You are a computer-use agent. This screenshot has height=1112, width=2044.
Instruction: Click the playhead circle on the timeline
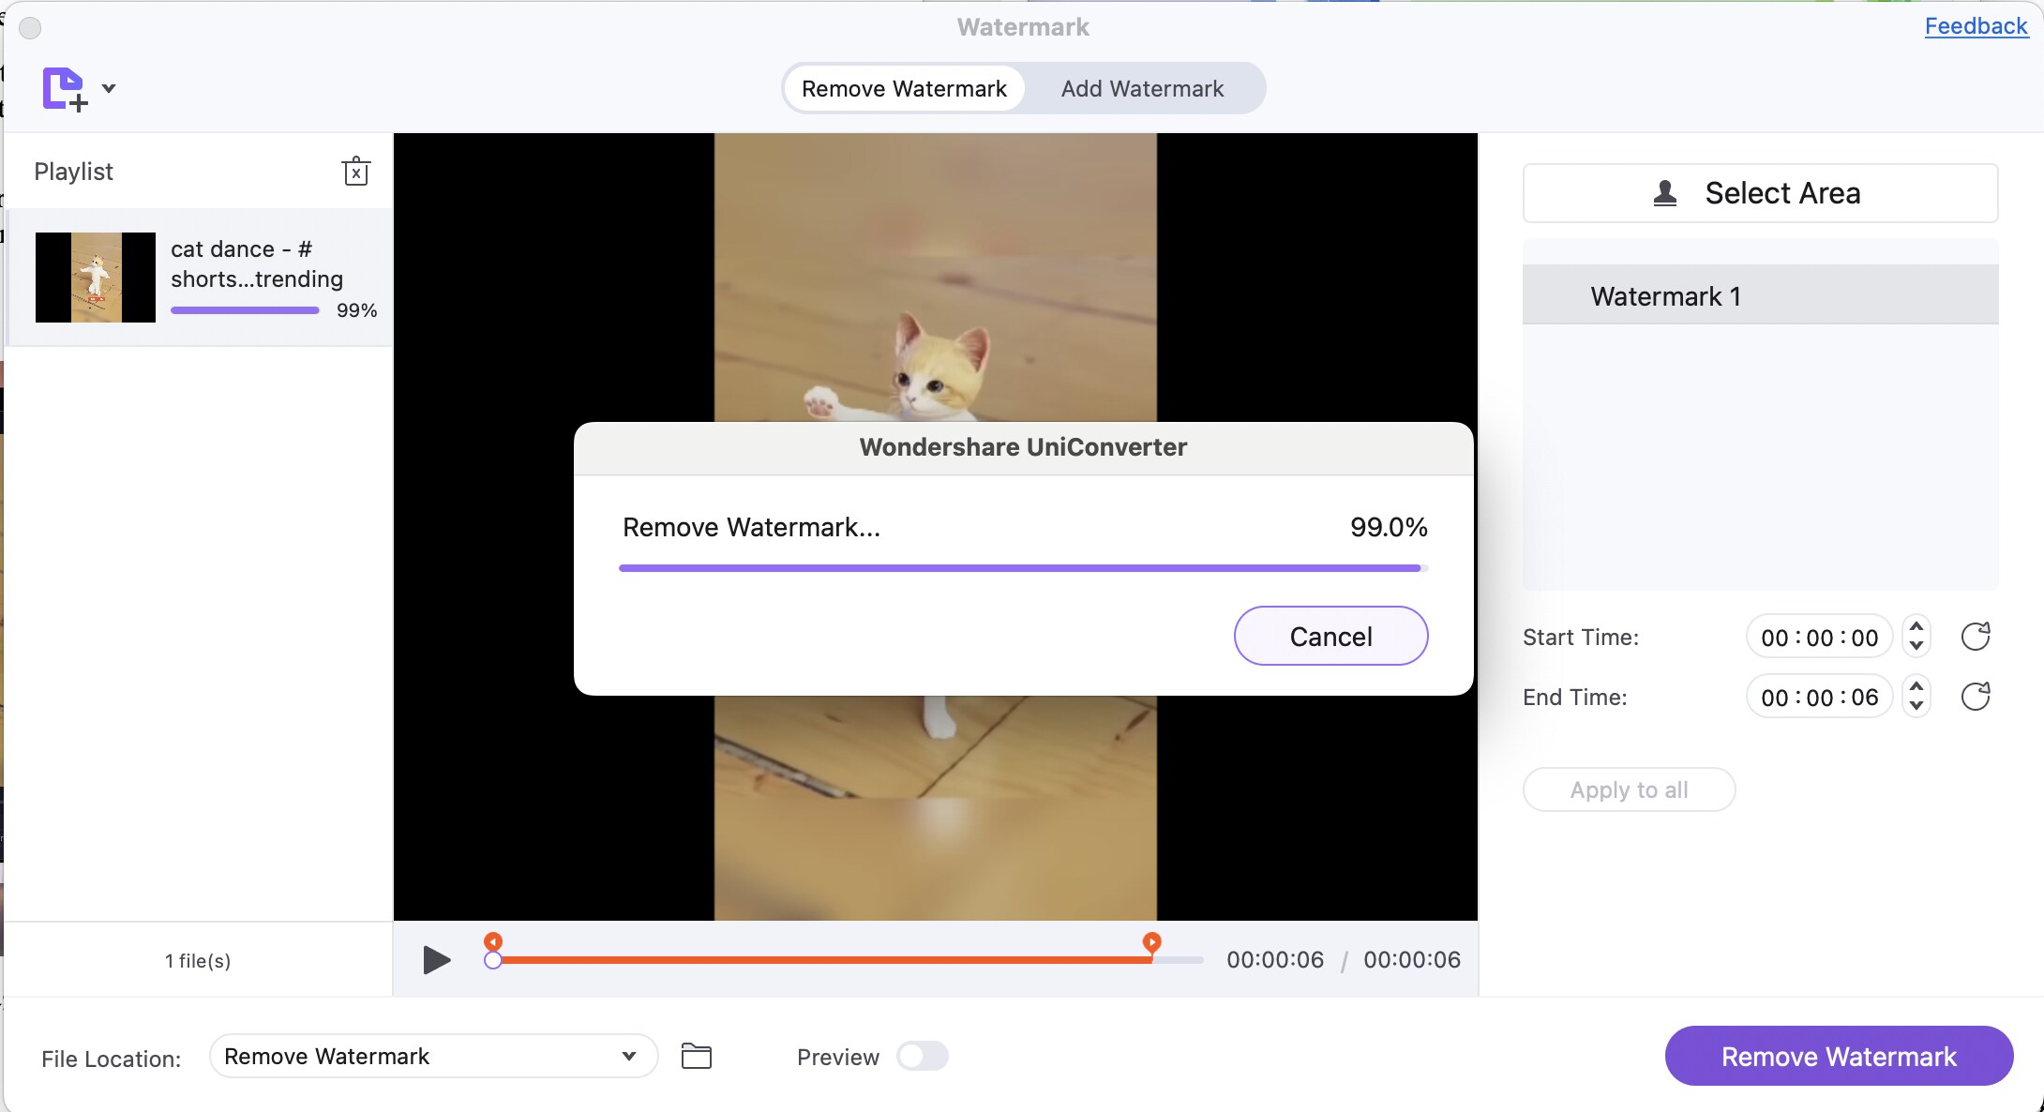(493, 960)
